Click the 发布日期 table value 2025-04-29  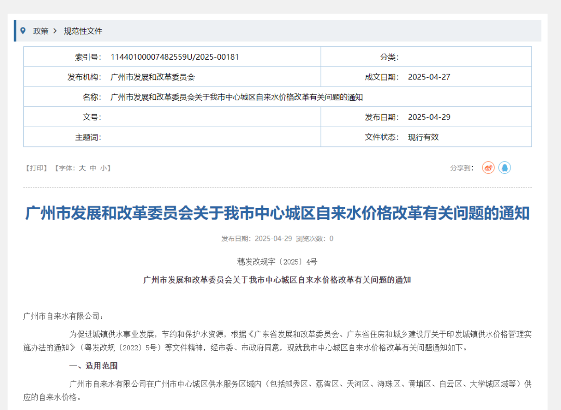tap(429, 117)
